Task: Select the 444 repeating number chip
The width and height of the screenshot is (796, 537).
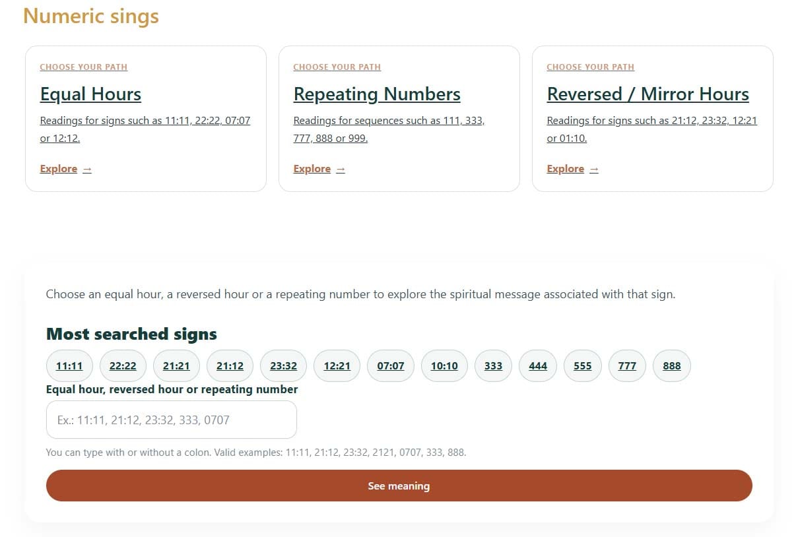Action: pyautogui.click(x=538, y=365)
